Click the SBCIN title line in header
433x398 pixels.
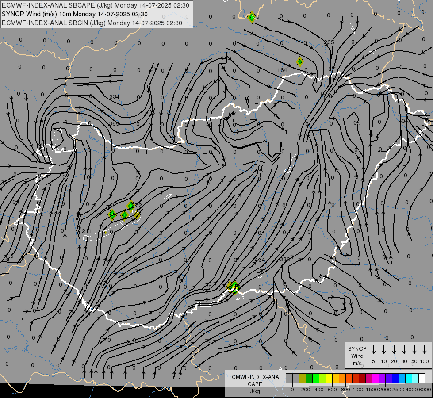tap(92, 23)
